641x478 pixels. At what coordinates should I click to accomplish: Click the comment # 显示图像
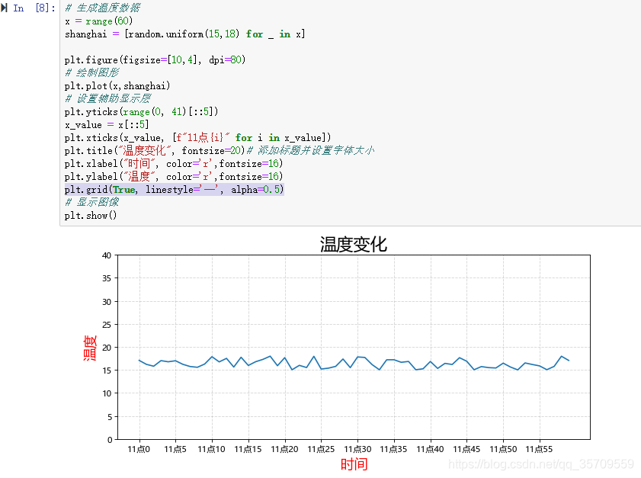click(92, 202)
